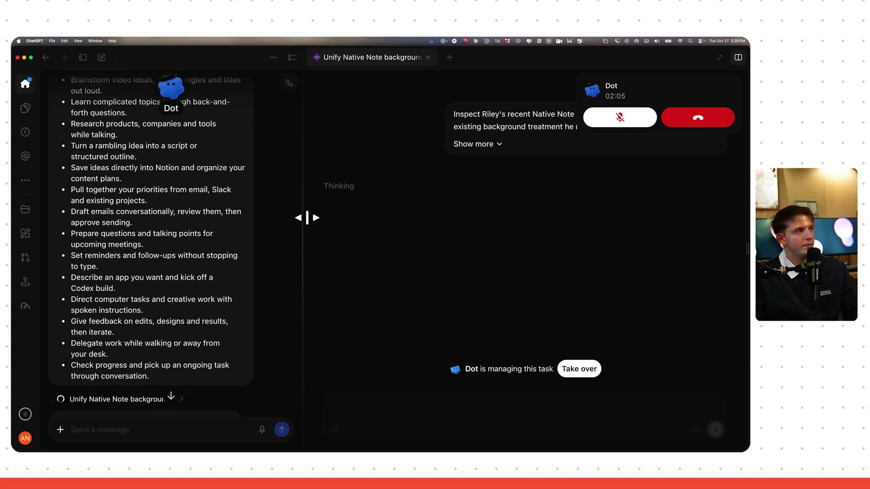Go forward with the right arrow button
This screenshot has width=870, height=489.
64,57
